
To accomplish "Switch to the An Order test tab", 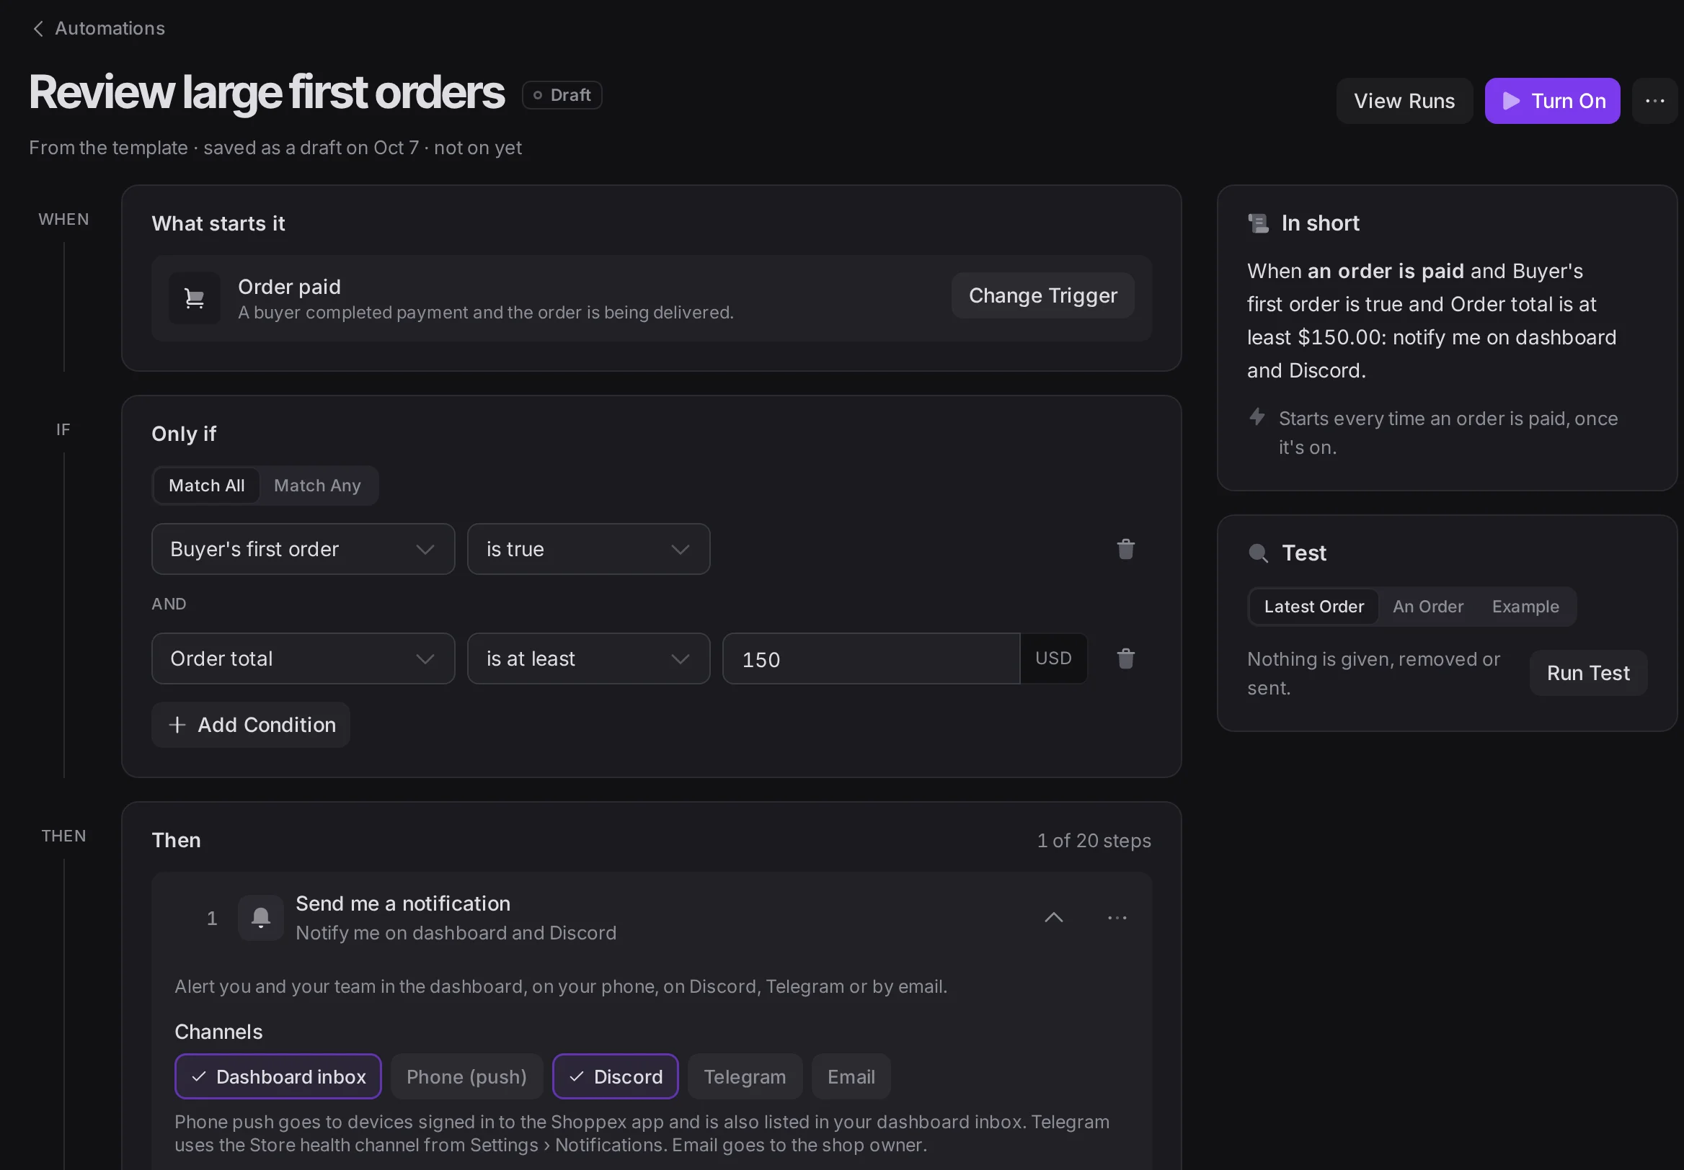I will pos(1427,607).
